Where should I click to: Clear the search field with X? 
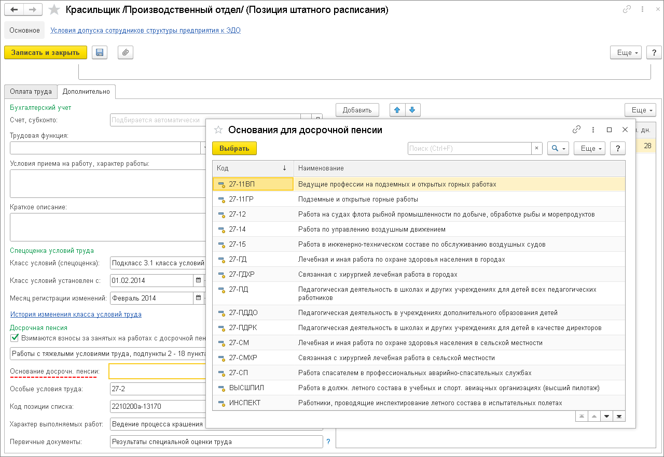click(x=537, y=148)
